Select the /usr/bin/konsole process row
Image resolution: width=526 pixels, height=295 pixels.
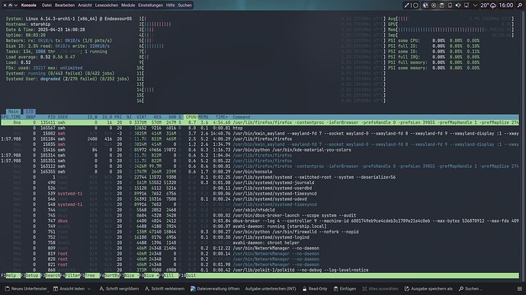click(x=260, y=172)
